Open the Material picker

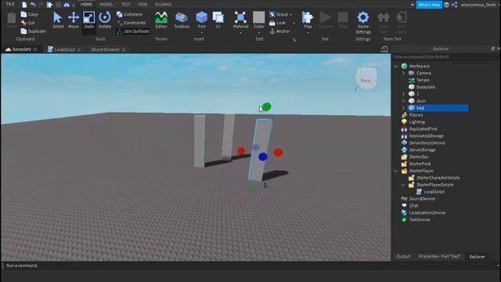click(240, 20)
